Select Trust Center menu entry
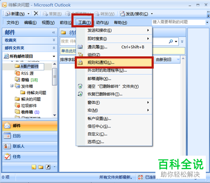 [114, 126]
